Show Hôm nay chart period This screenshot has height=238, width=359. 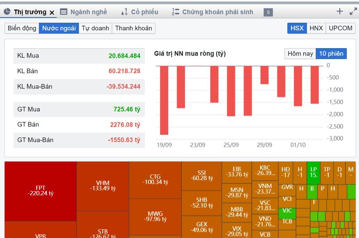[300, 53]
